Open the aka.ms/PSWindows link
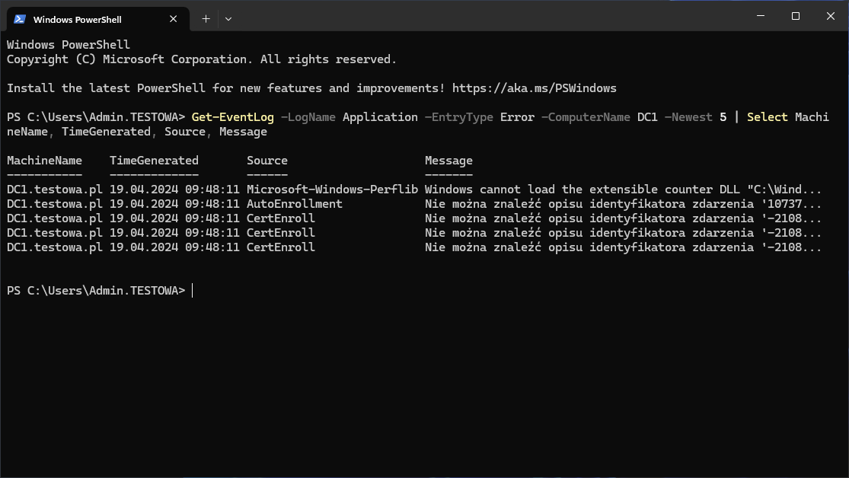 pyautogui.click(x=534, y=88)
